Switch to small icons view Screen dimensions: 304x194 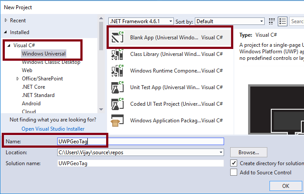(x=272, y=21)
